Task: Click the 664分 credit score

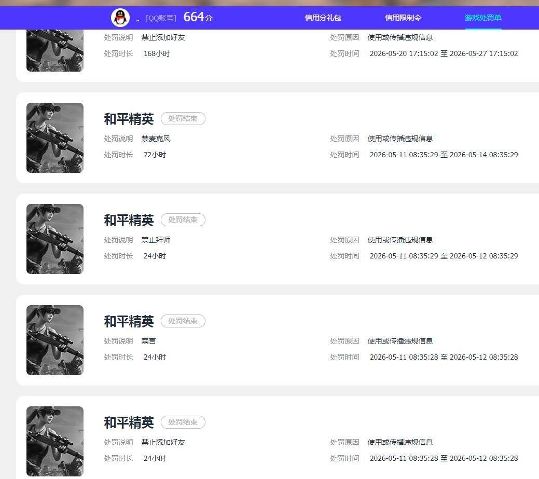Action: [198, 17]
